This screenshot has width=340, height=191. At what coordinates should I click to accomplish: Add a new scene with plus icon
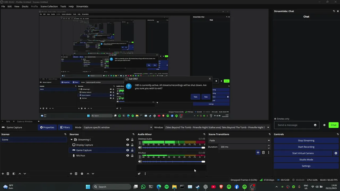coord(3,174)
